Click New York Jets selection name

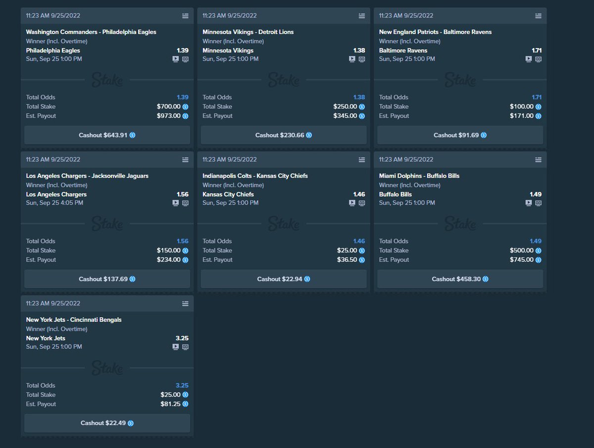(x=46, y=339)
